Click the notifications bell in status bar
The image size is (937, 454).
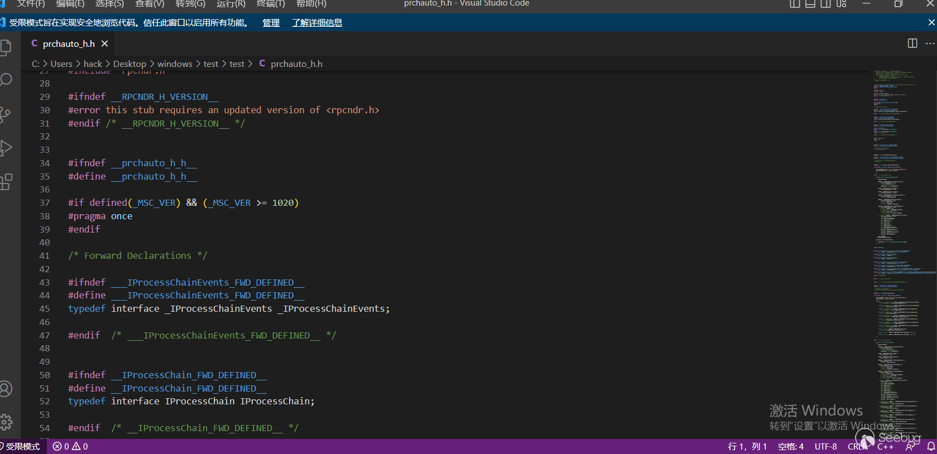[x=931, y=447]
